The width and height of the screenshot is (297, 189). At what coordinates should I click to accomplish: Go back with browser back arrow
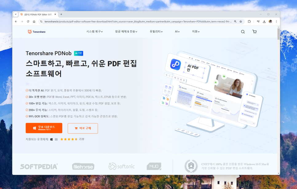tap(16, 22)
